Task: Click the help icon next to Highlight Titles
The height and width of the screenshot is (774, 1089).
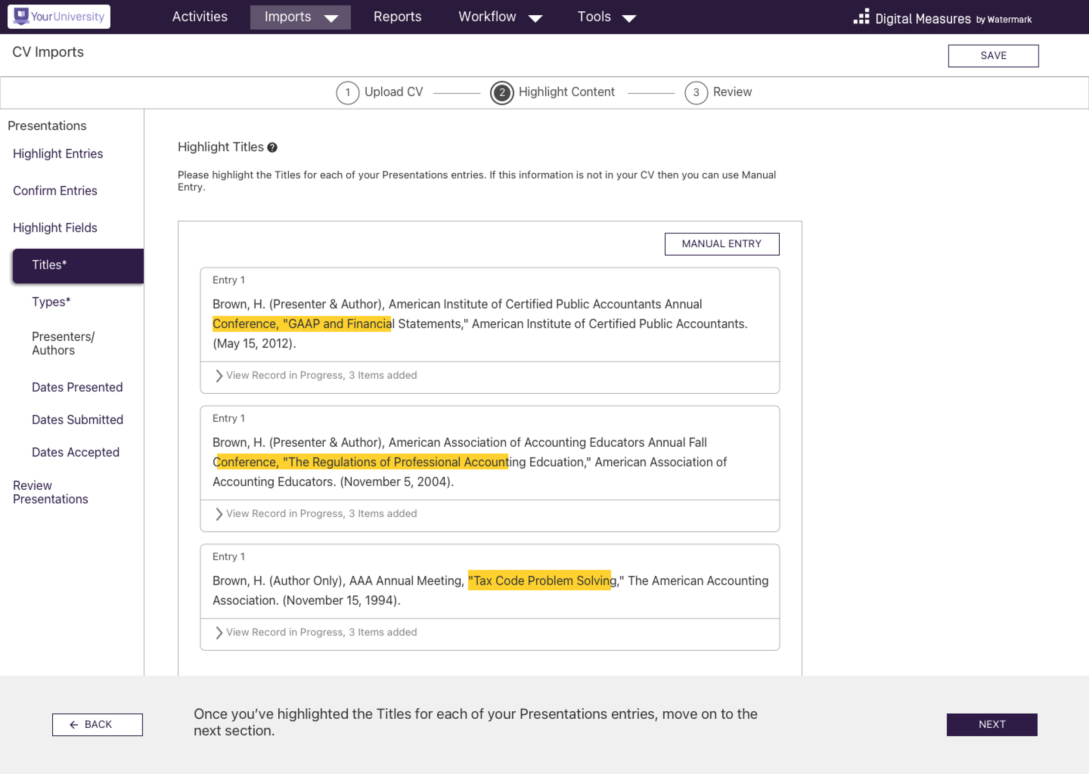Action: point(272,148)
